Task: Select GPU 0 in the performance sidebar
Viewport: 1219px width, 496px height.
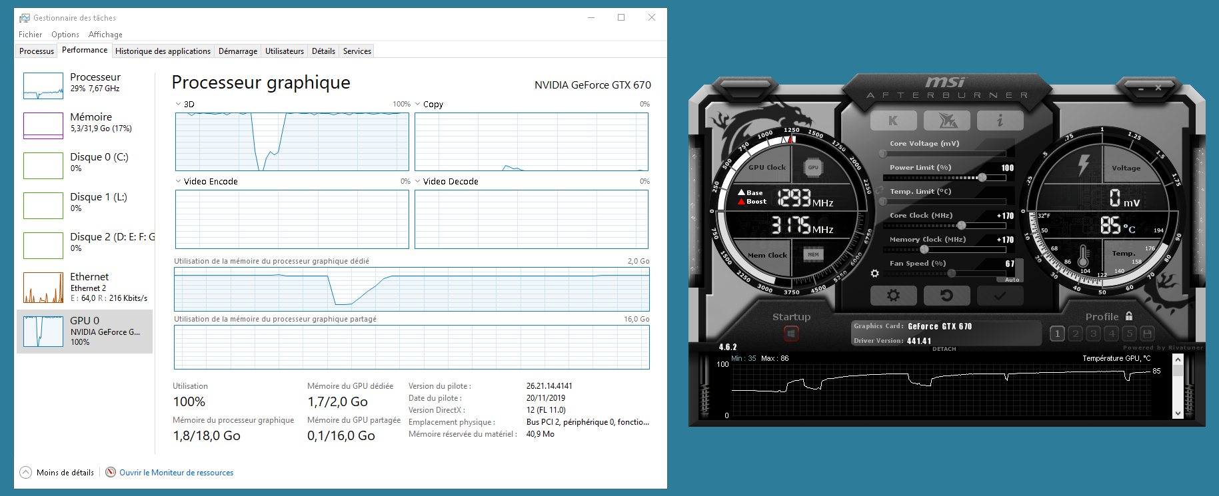Action: (85, 331)
